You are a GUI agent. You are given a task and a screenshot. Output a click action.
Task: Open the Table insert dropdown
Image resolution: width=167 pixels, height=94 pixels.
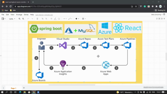tap(84, 19)
